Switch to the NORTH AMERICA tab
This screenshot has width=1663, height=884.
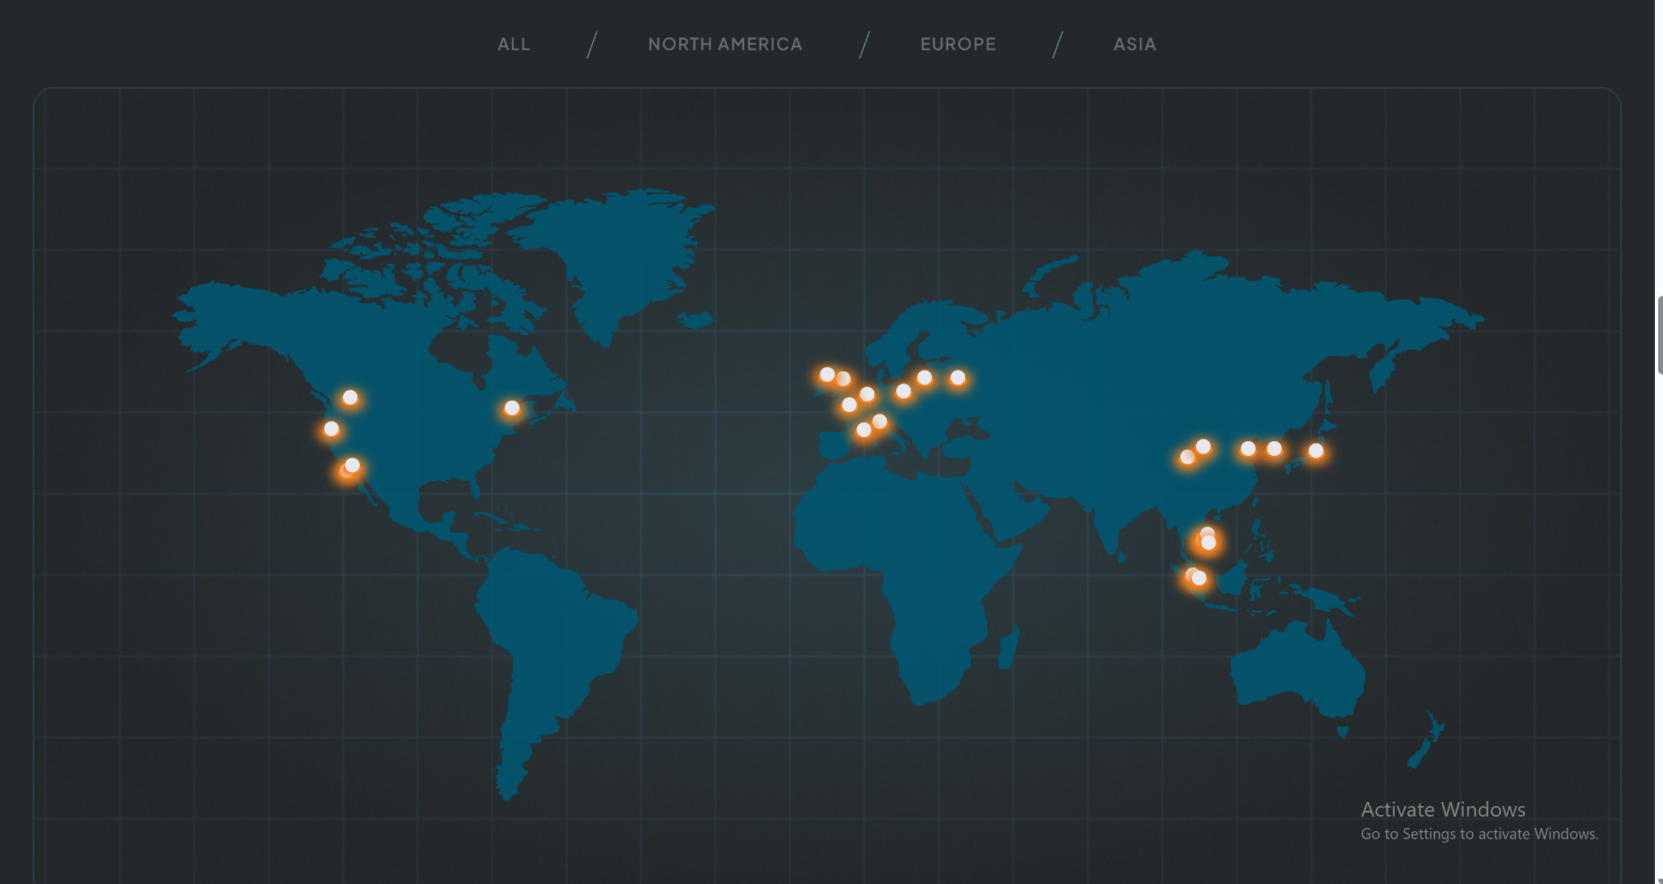point(725,45)
